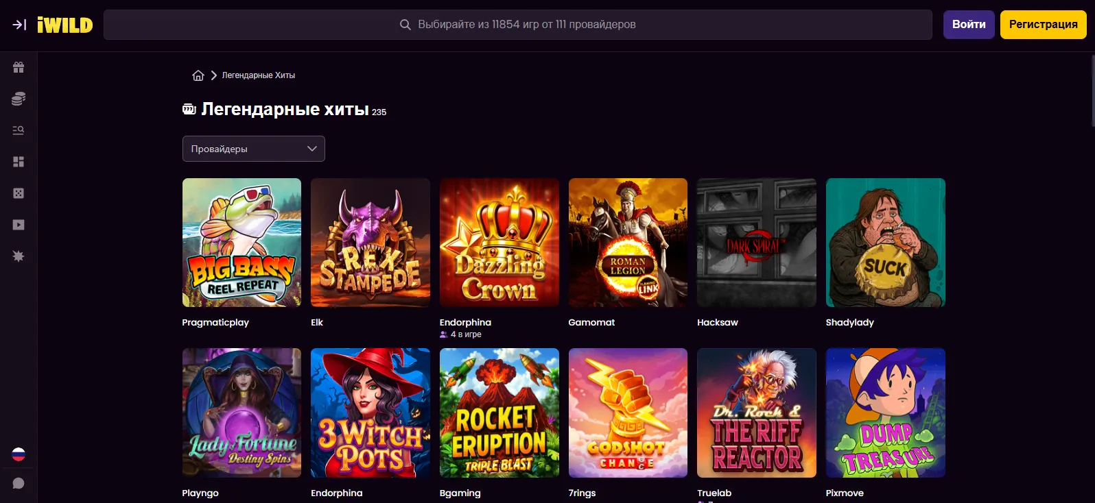Open Godshot Chance game thumbnail
The width and height of the screenshot is (1095, 503).
pyautogui.click(x=628, y=413)
